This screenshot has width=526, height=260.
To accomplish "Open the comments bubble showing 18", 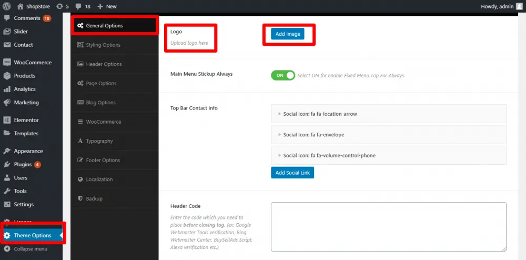I will coord(78,6).
